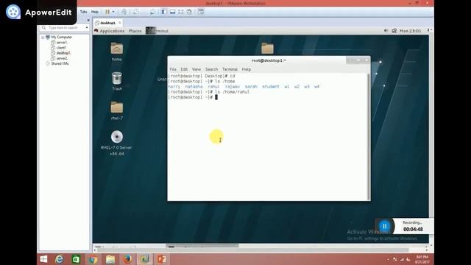
Task: Click the GNOME volume icon
Action: click(x=386, y=31)
